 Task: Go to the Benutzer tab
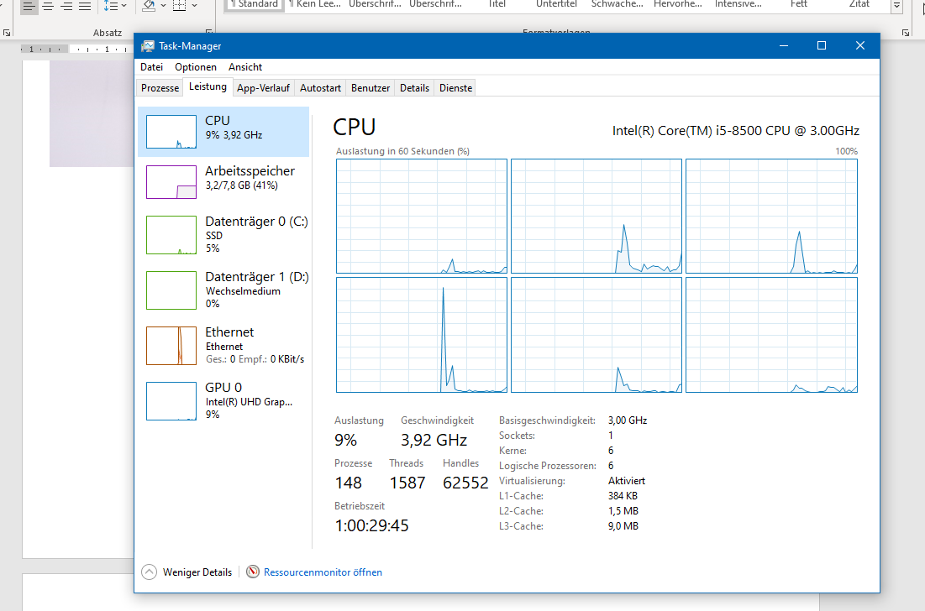coord(371,88)
